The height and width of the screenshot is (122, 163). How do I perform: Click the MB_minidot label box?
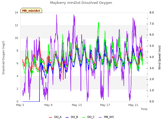(x=31, y=10)
